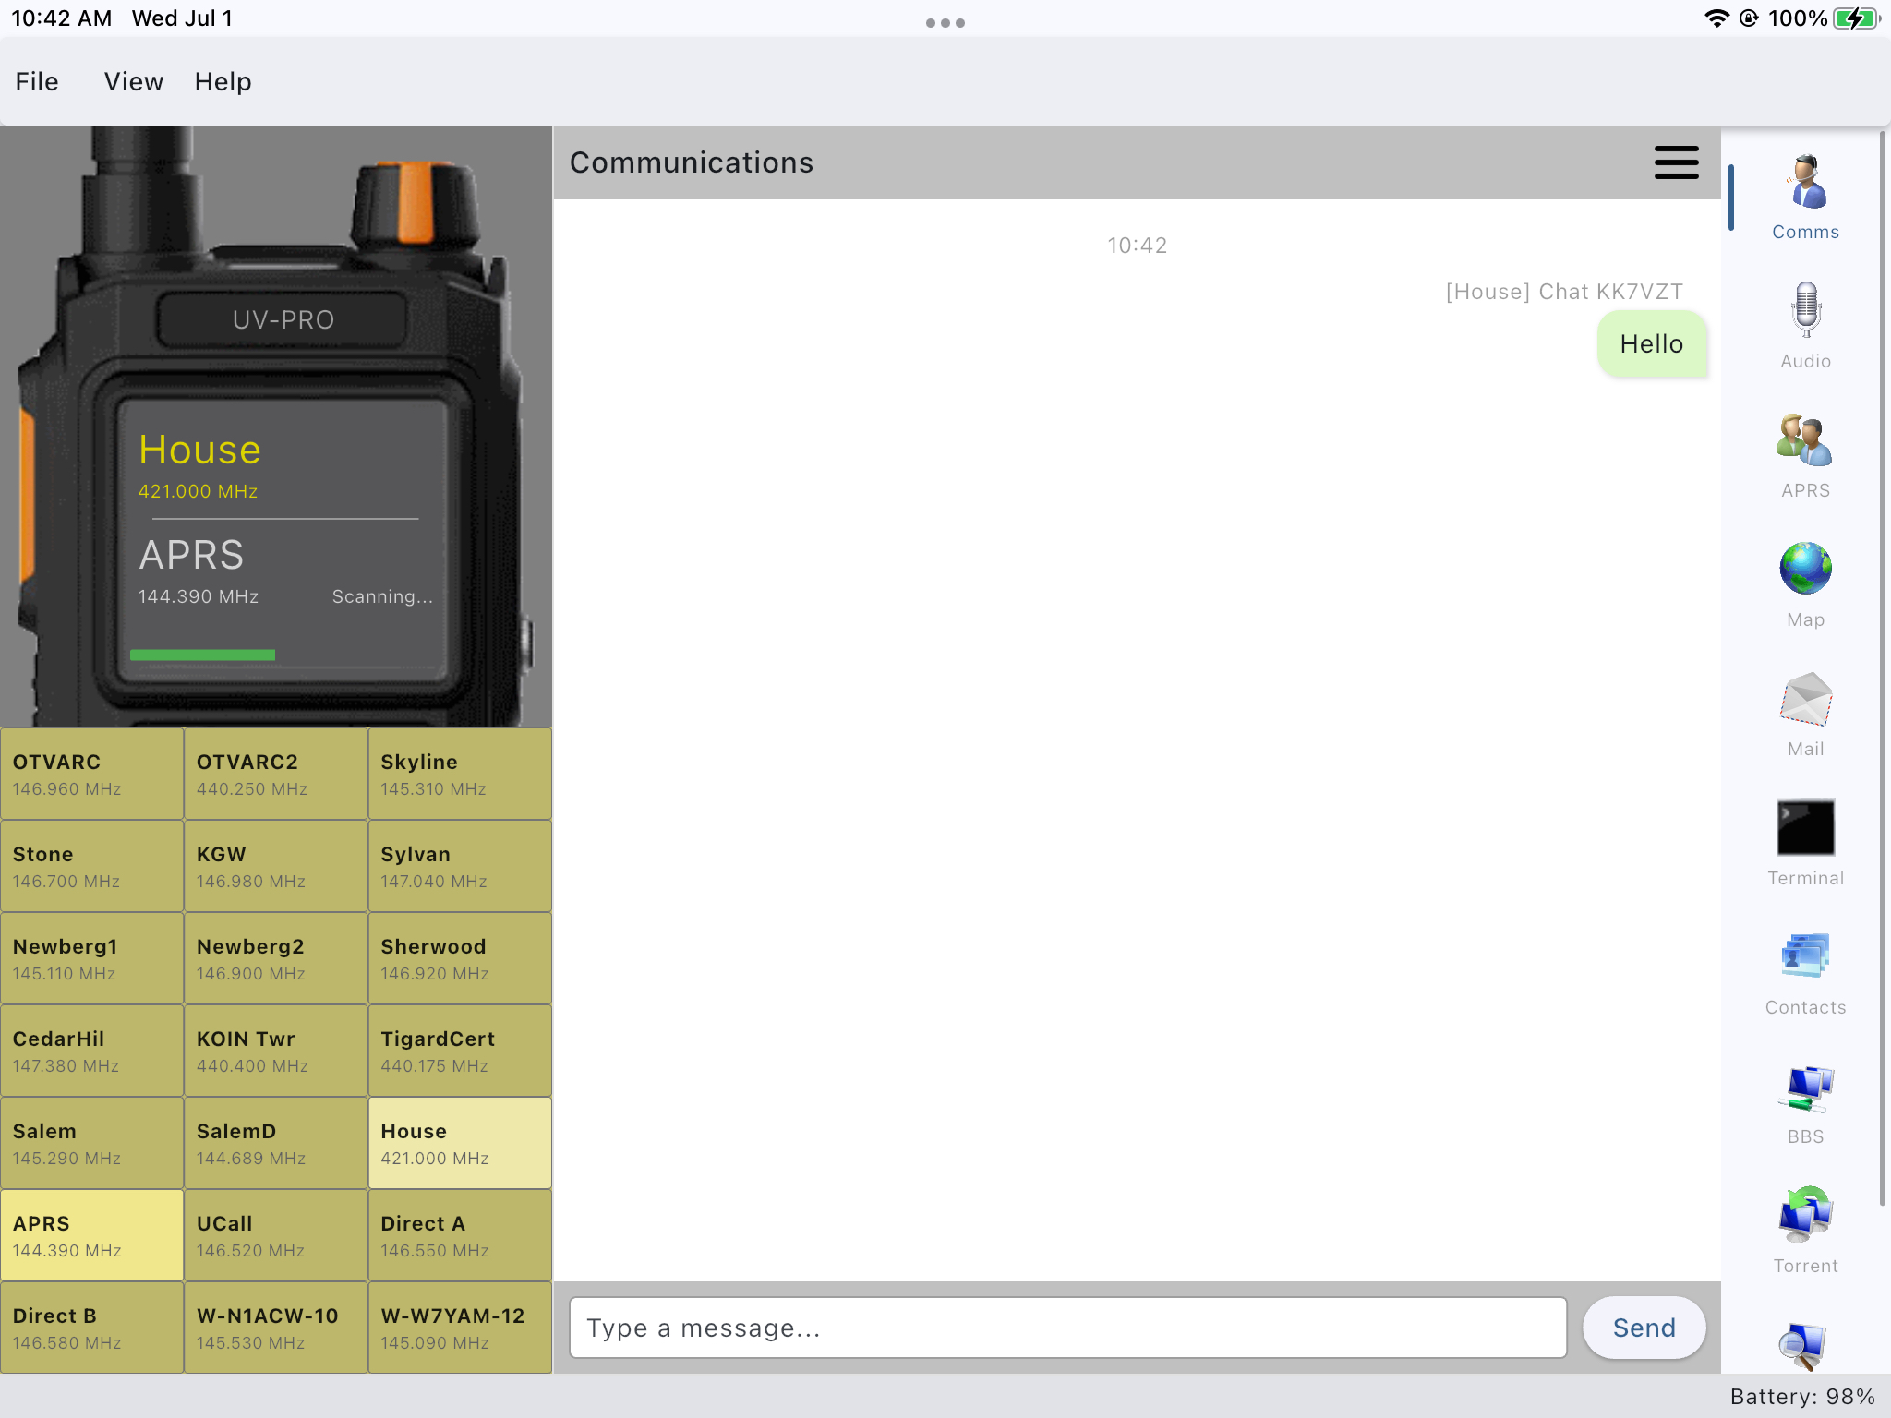Tap the orientation lock status icon
This screenshot has height=1418, width=1891.
(1749, 18)
